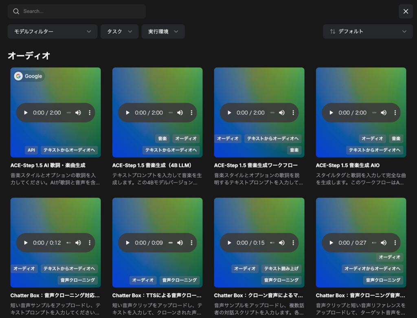Open the 実行環境 dropdown
This screenshot has width=417, height=318.
click(163, 31)
